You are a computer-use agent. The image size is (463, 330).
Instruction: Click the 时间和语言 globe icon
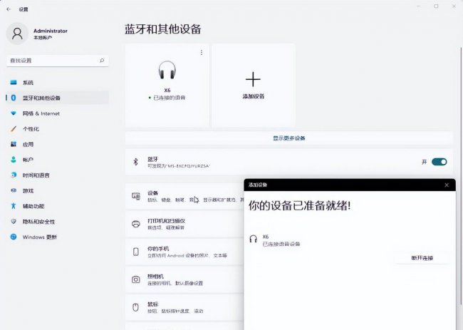tap(14, 175)
